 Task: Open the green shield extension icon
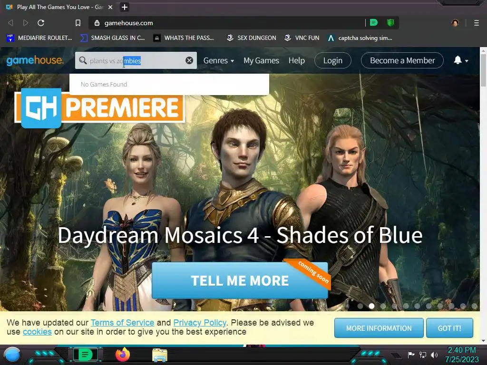[x=390, y=23]
